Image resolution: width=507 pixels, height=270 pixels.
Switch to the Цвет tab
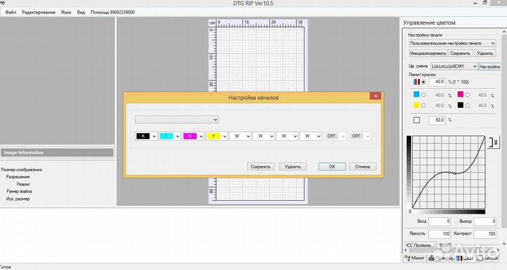[x=465, y=258]
